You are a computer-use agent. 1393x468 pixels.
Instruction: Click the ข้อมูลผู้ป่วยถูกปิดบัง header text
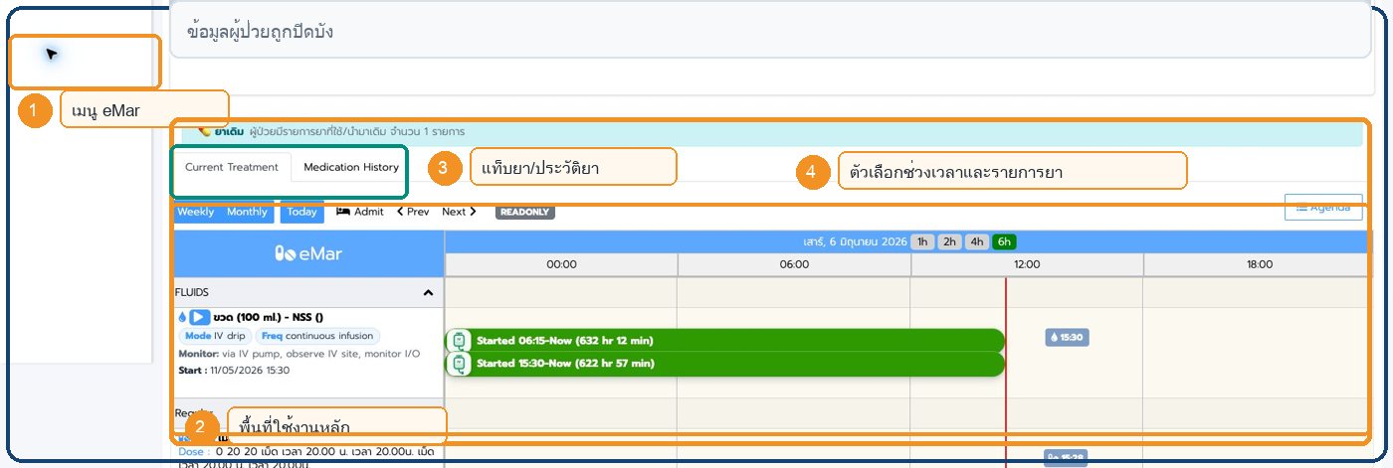coord(261,32)
